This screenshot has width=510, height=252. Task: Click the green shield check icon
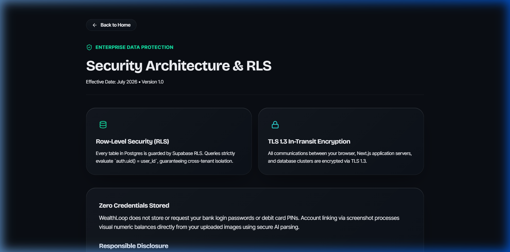(x=89, y=47)
